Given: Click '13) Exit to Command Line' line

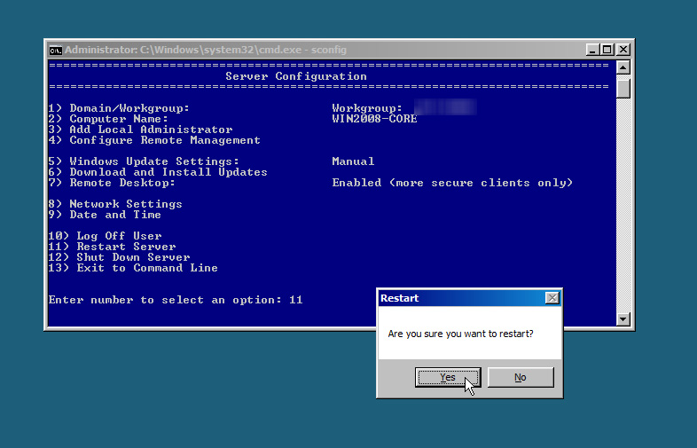Looking at the screenshot, I should pyautogui.click(x=133, y=268).
